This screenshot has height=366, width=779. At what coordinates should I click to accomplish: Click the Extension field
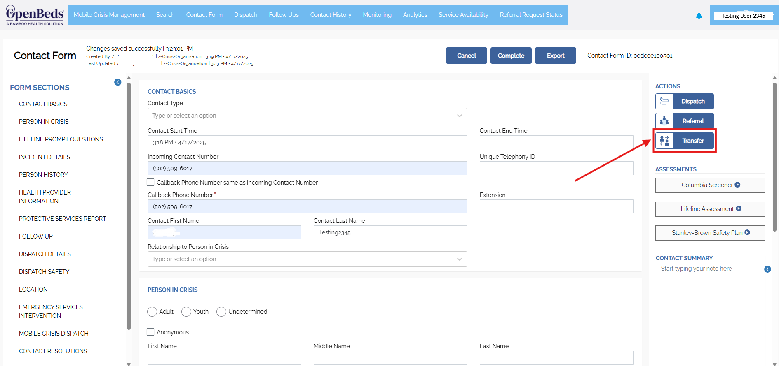(556, 206)
